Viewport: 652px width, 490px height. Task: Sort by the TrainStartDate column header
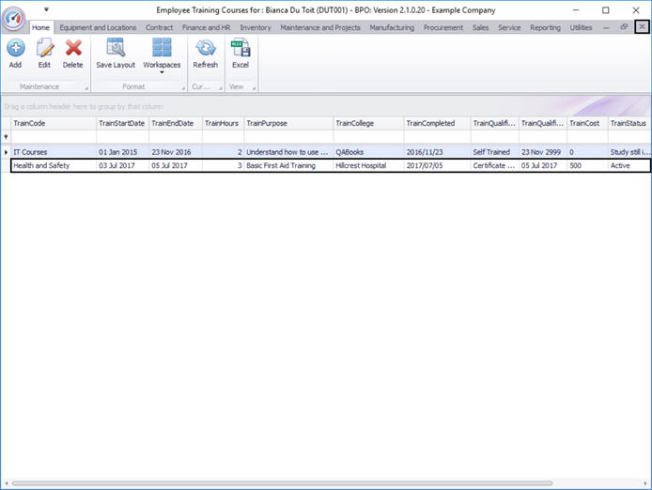[123, 123]
